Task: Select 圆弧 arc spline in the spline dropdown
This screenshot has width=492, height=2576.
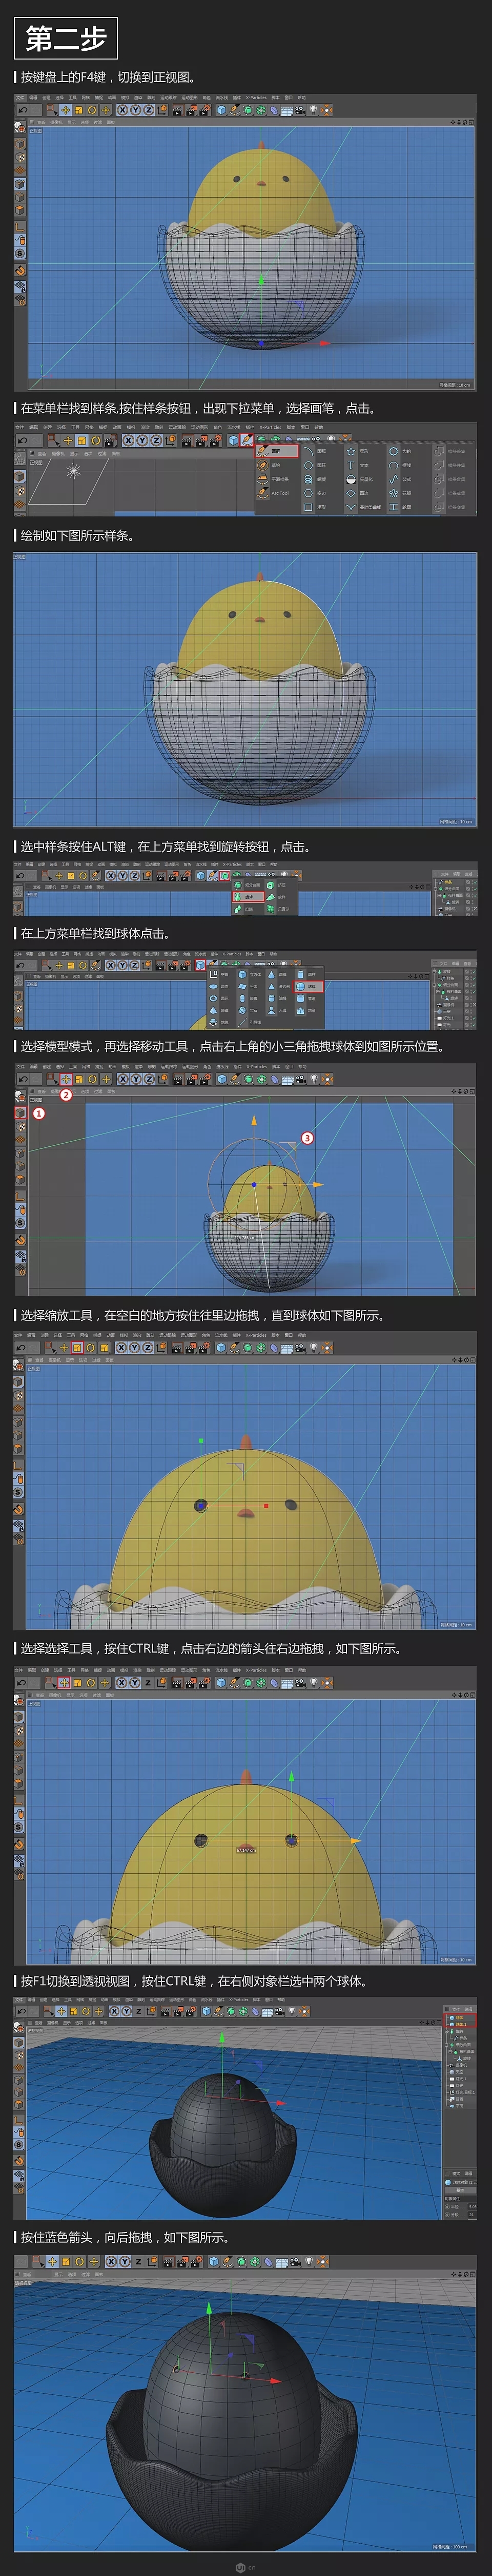Action: point(315,450)
